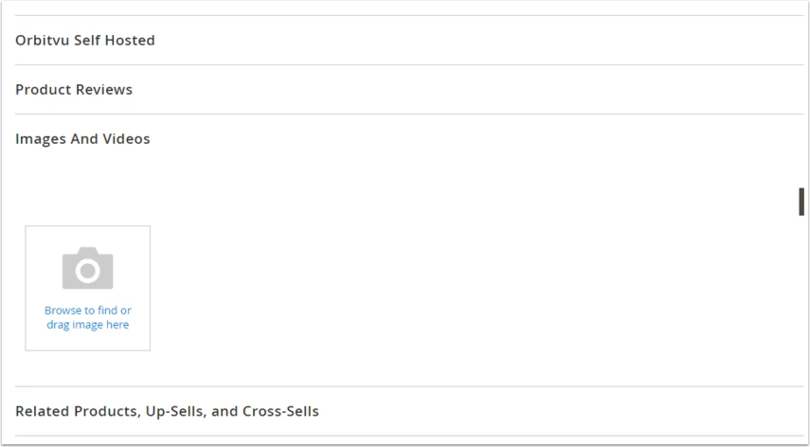Click the dark vertical scrollbar handle

pos(801,202)
